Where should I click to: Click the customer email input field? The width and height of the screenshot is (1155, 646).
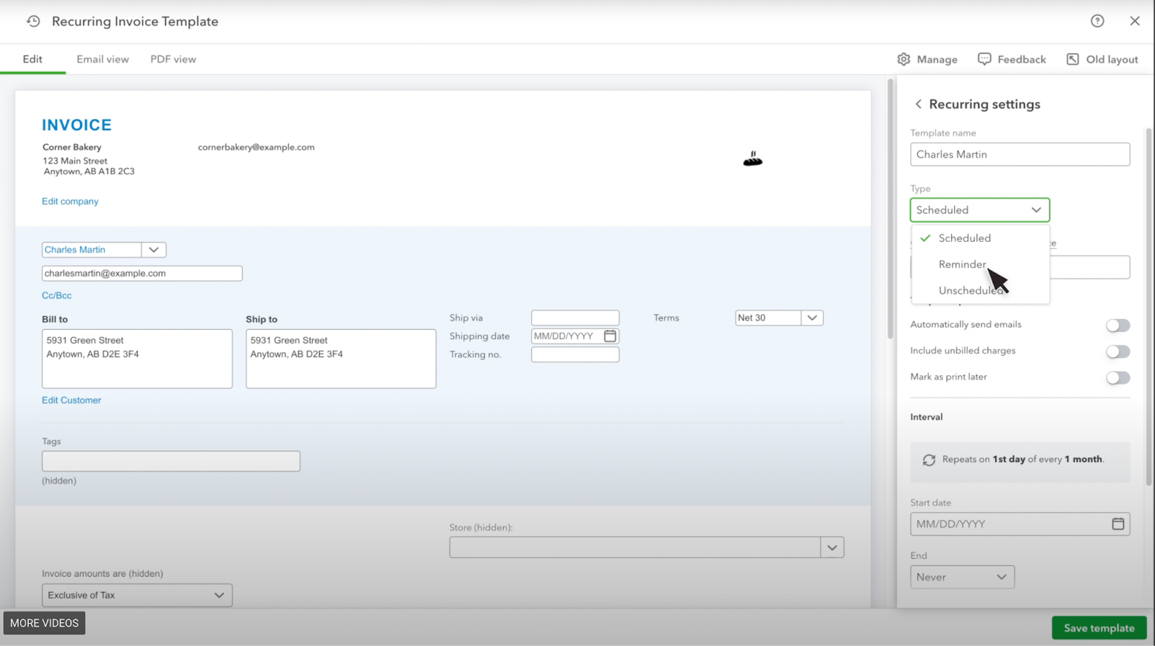pyautogui.click(x=142, y=274)
